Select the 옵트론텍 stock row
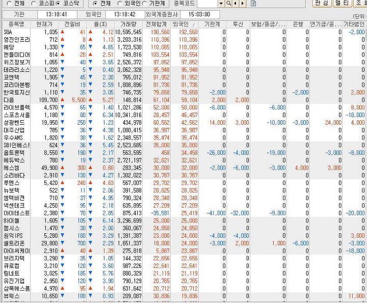This screenshot has width=367, height=303. [x=184, y=153]
